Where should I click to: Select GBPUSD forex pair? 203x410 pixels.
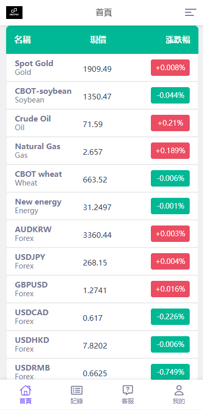[102, 289]
